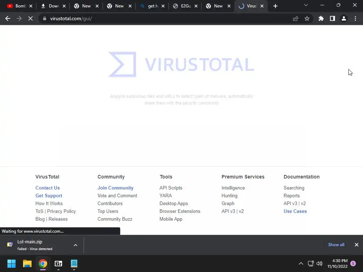Close the Down tab
This screenshot has width=363, height=272.
[64, 6]
